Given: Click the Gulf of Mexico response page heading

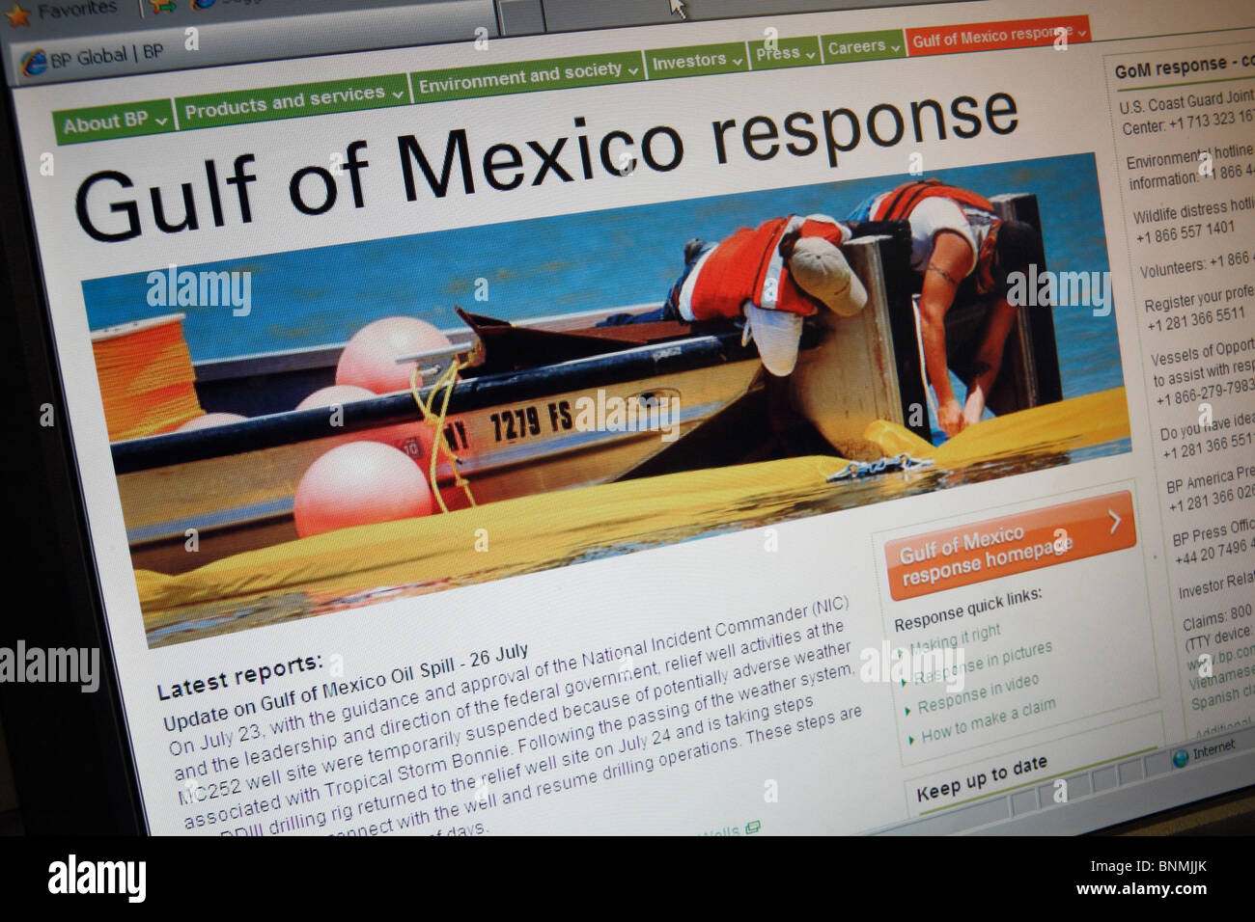Looking at the screenshot, I should 545,162.
